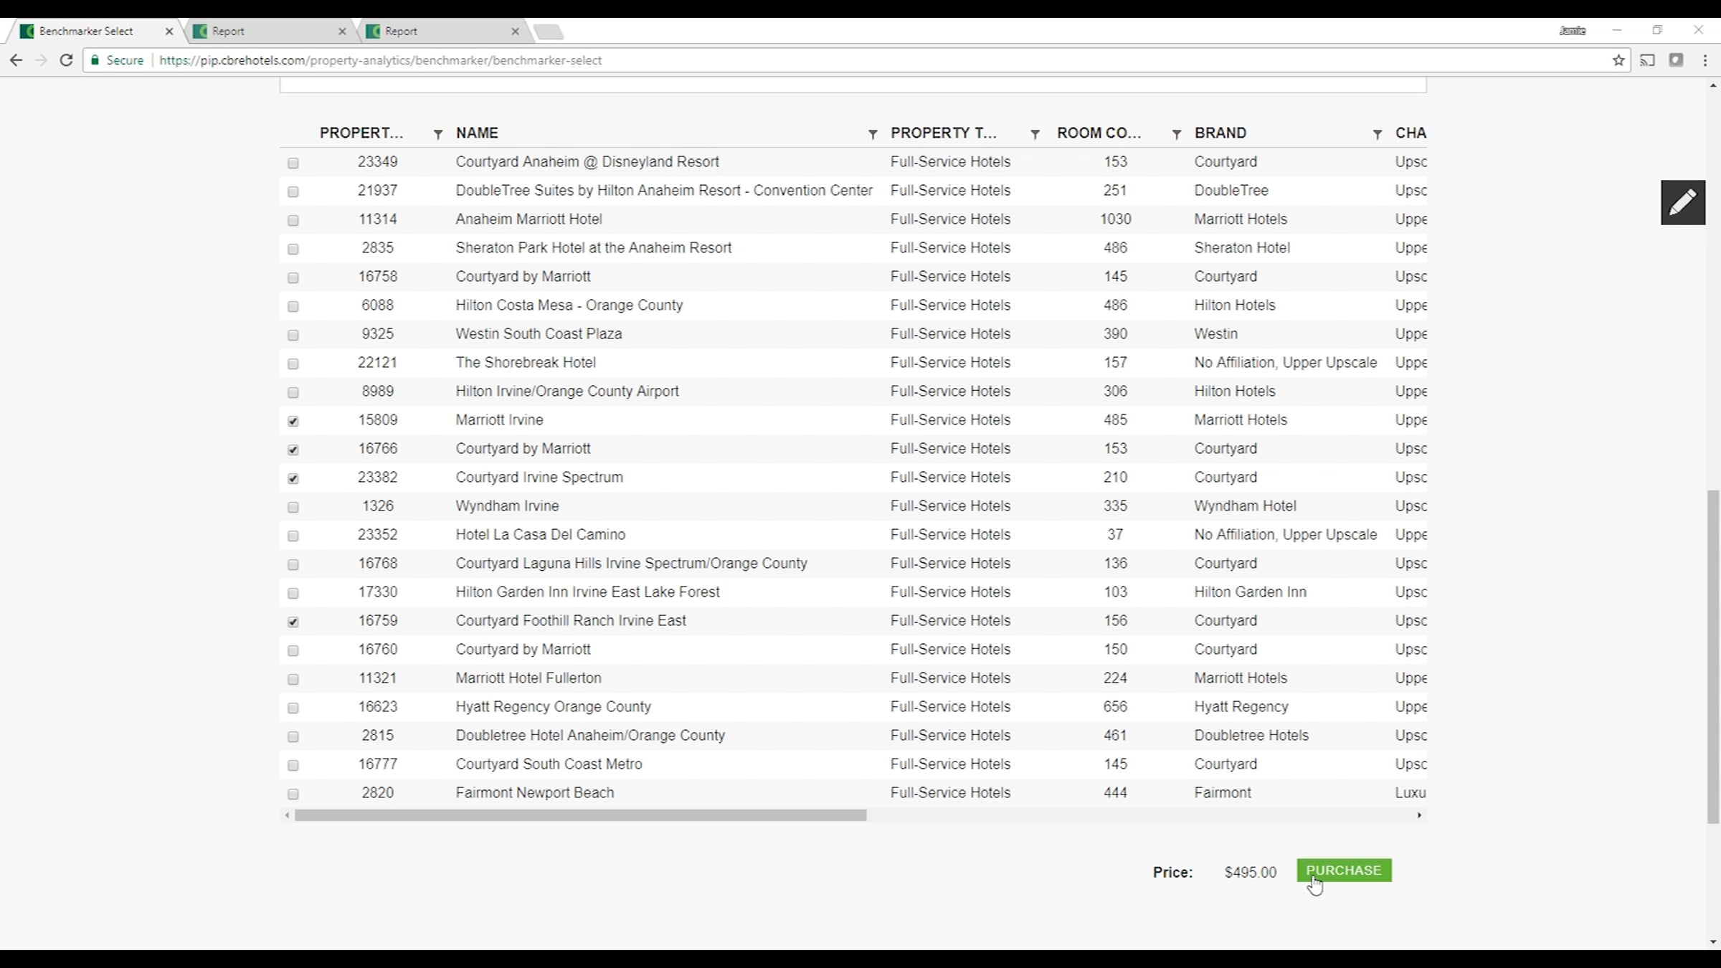Open filter for PROPERTY T... column
1721x968 pixels.
pyautogui.click(x=1035, y=134)
